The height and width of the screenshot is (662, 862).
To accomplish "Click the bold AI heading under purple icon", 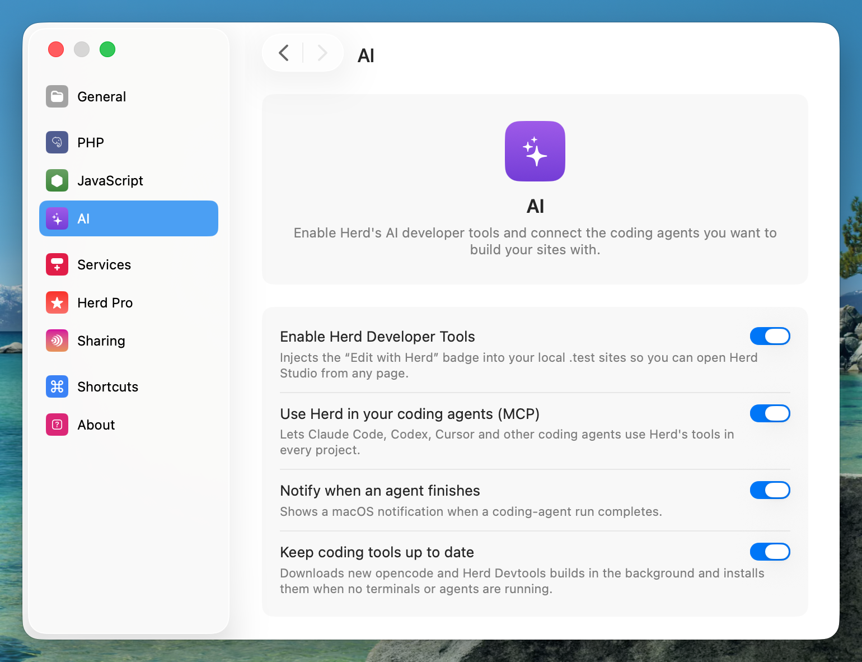I will coord(535,207).
